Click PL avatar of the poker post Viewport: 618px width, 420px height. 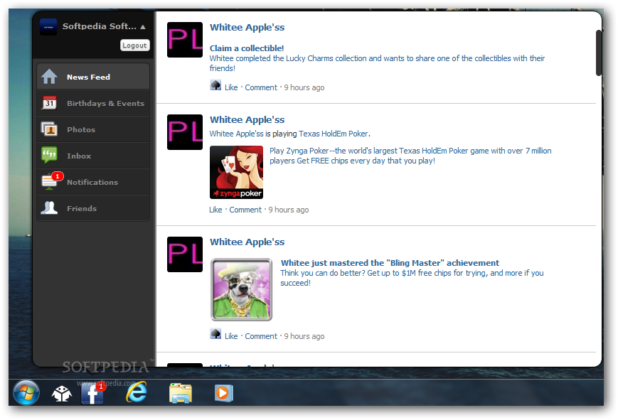[x=185, y=132]
